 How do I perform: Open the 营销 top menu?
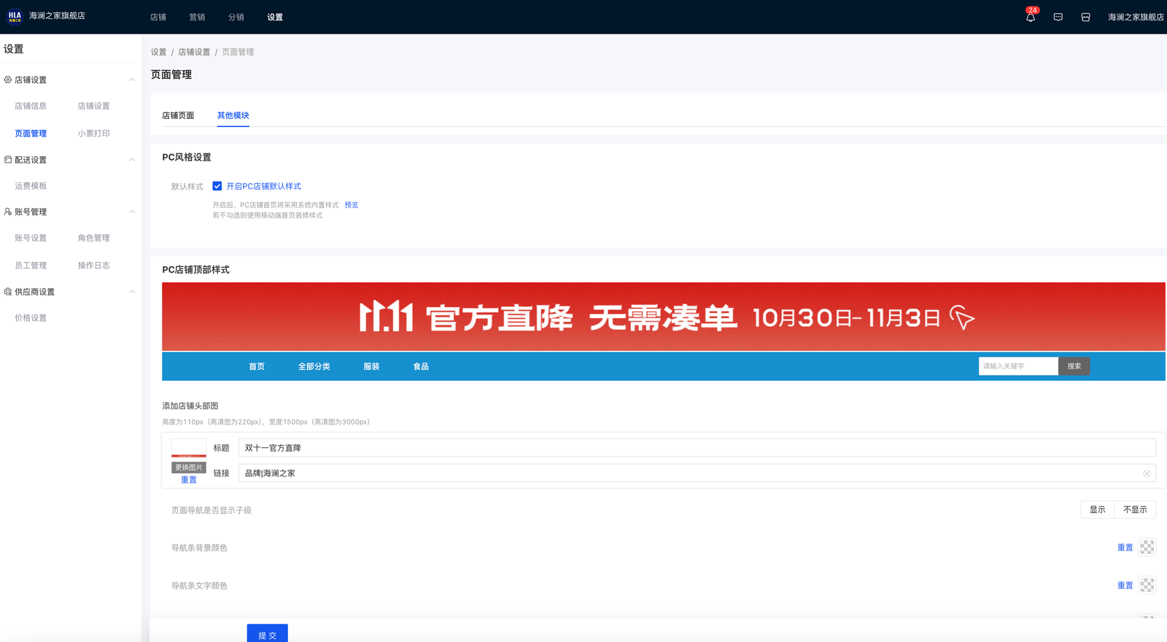(x=197, y=18)
